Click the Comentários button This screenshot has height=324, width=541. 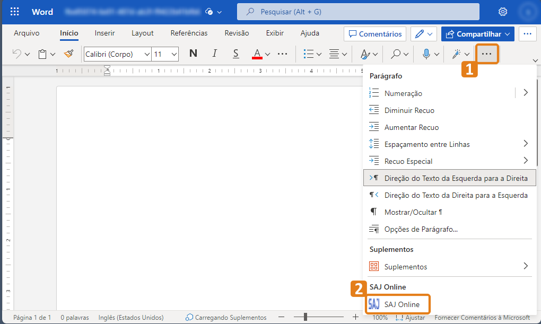[375, 33]
